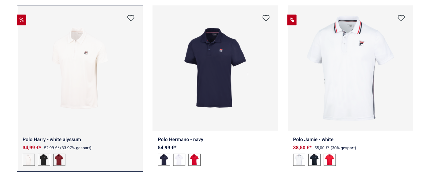Image resolution: width=428 pixels, height=177 pixels.
Task: Open Polo Harry - white alyssum title
Action: pos(52,139)
